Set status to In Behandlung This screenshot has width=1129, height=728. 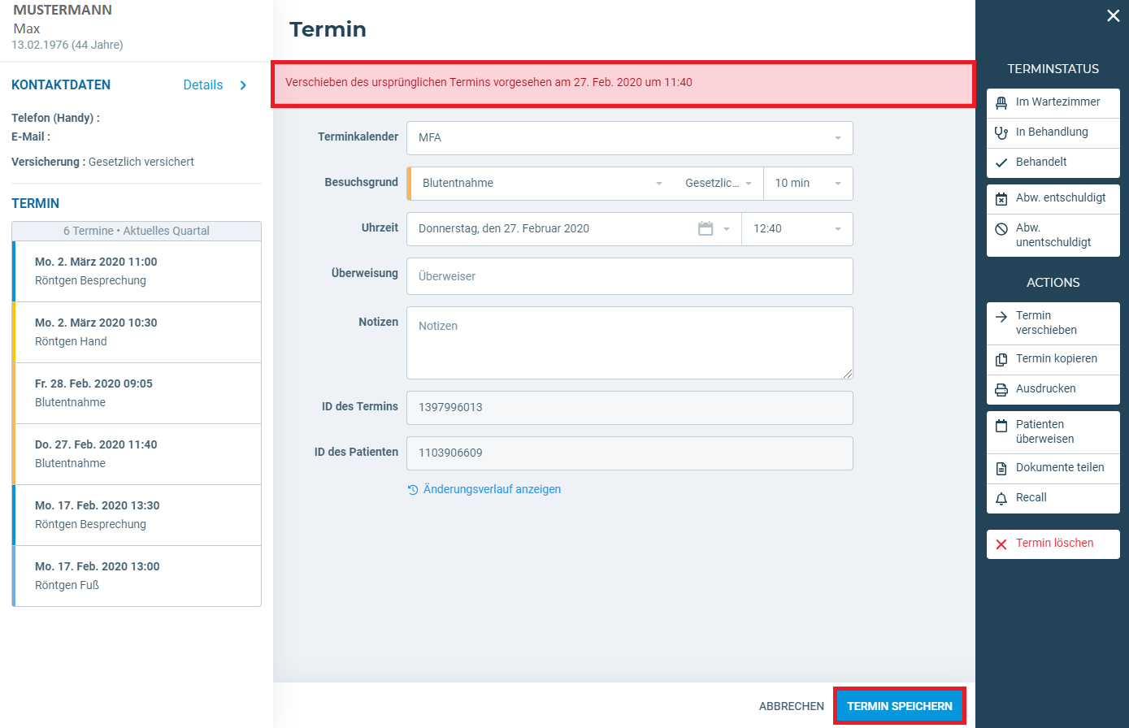[1053, 133]
